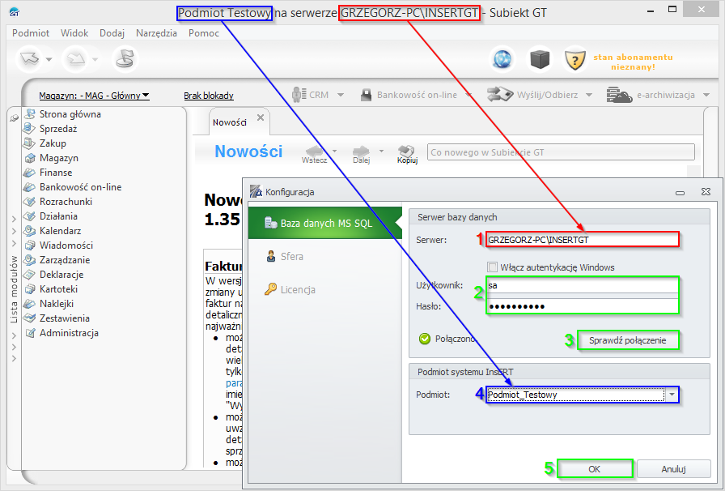Enable Włącz autentykację Windows checkbox
The height and width of the screenshot is (491, 725).
[x=493, y=267]
